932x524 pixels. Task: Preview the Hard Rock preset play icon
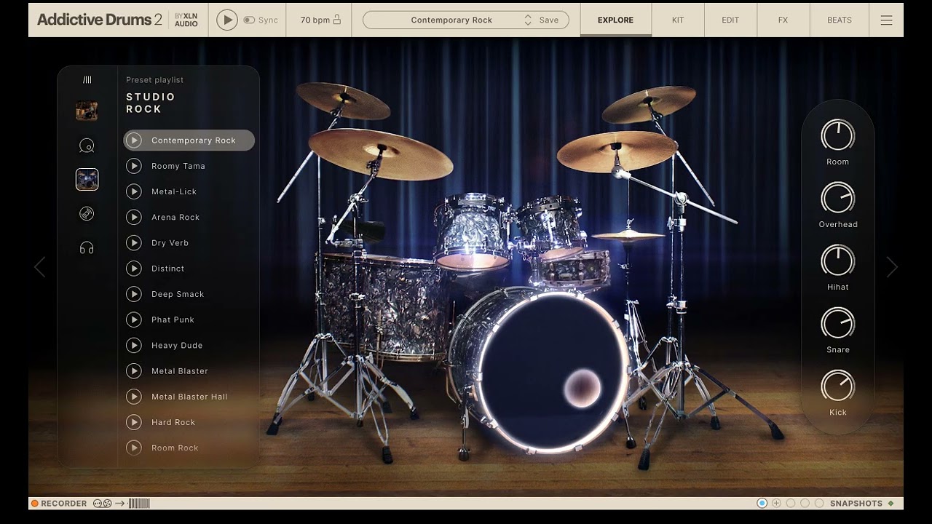tap(134, 422)
